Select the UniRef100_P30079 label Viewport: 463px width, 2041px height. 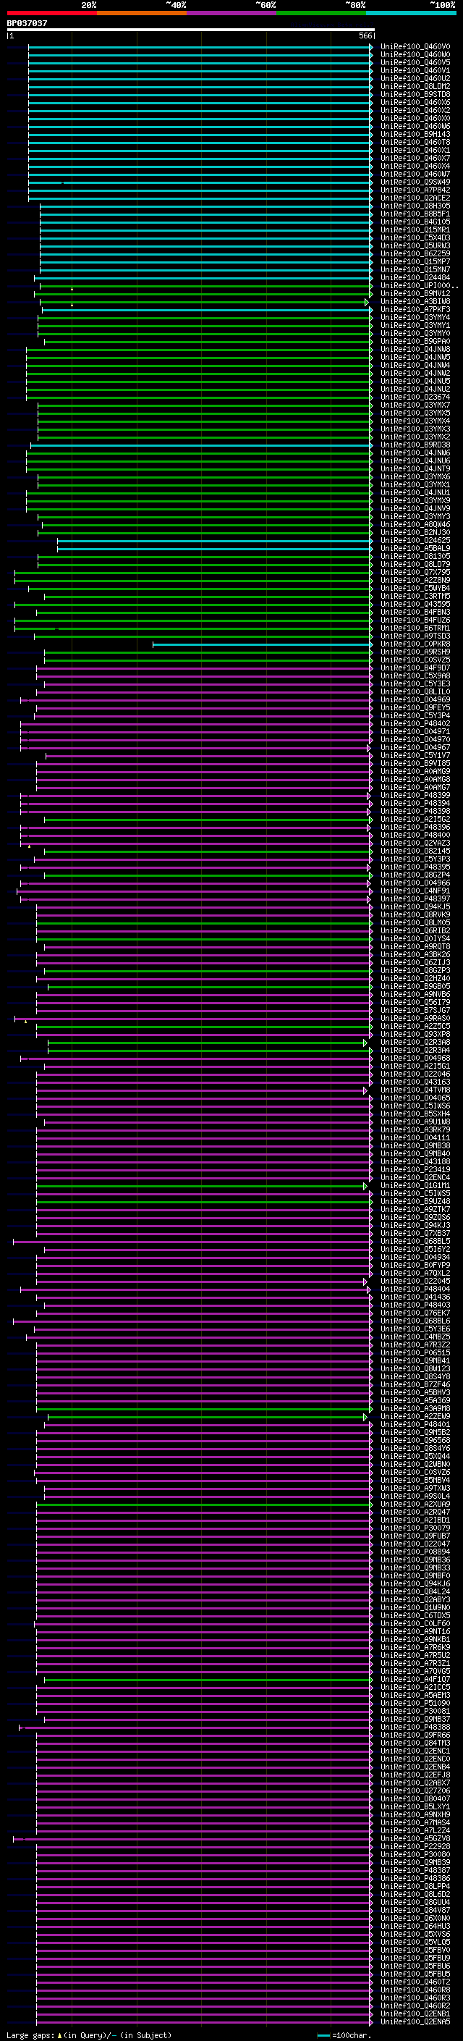415,1528
